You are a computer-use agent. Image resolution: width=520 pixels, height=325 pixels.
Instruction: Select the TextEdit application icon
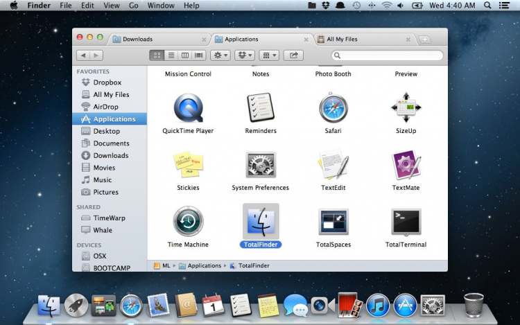click(333, 165)
